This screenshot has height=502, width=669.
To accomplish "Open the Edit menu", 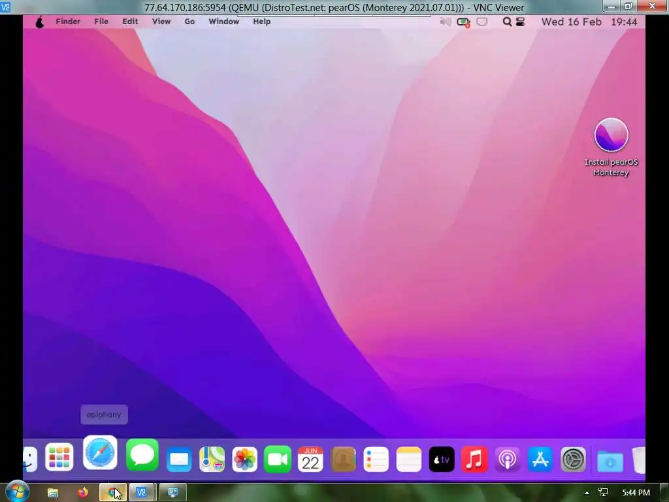I will coord(130,22).
